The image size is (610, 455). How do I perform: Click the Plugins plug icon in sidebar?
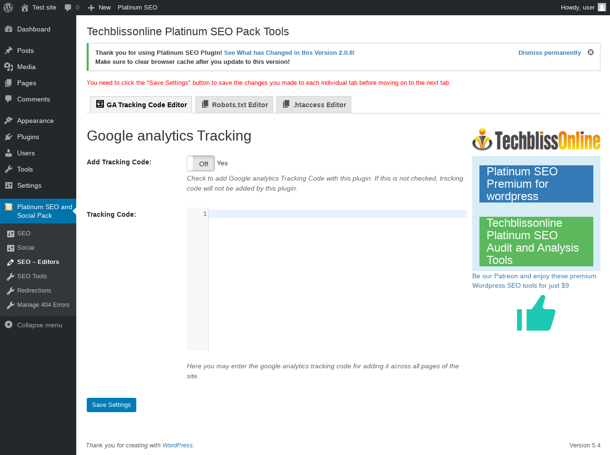coord(9,137)
